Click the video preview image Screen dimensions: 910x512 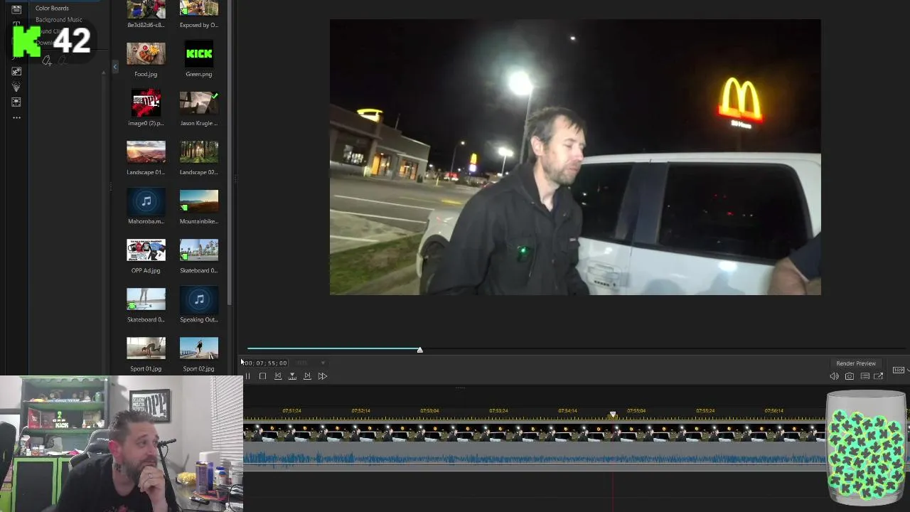(575, 157)
